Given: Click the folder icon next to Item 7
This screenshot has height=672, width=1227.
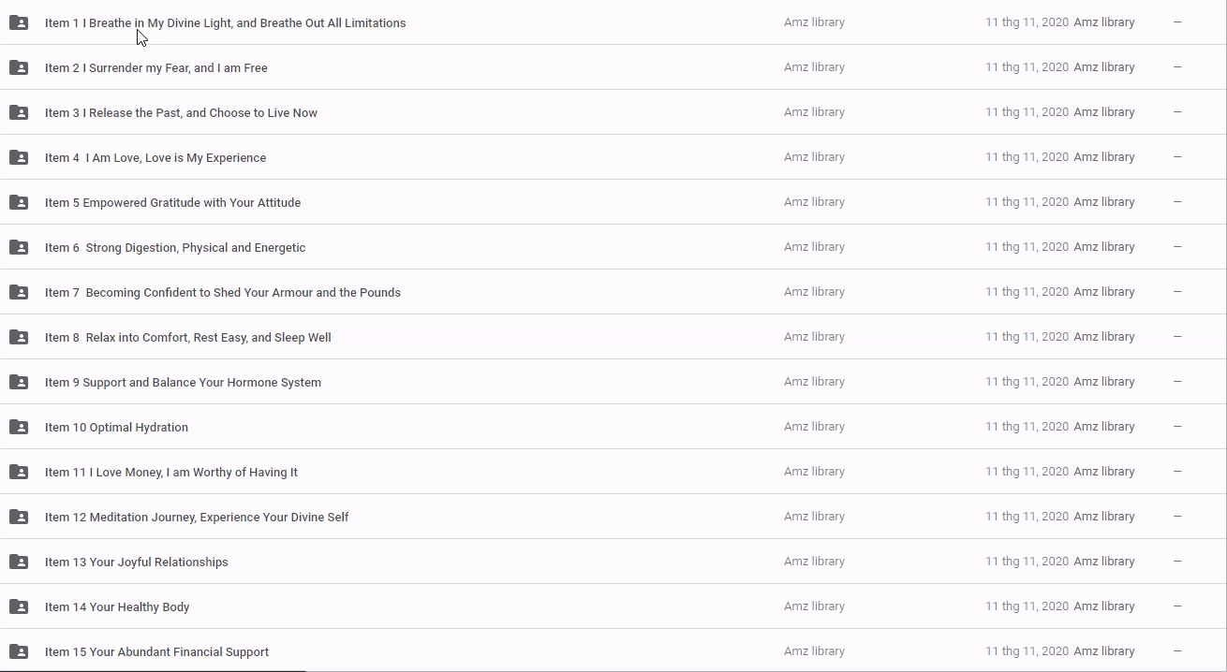Looking at the screenshot, I should point(19,292).
